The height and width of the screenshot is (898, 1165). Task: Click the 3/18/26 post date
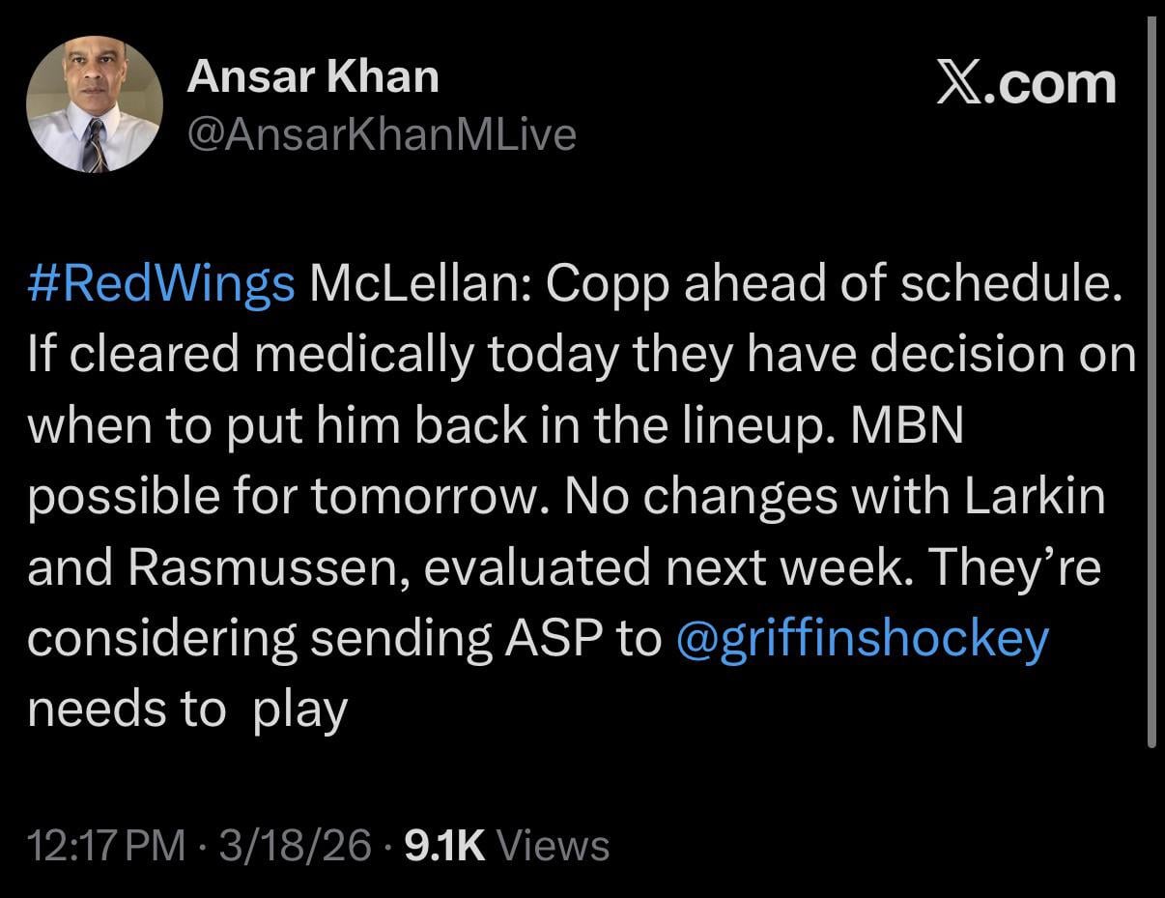point(295,845)
